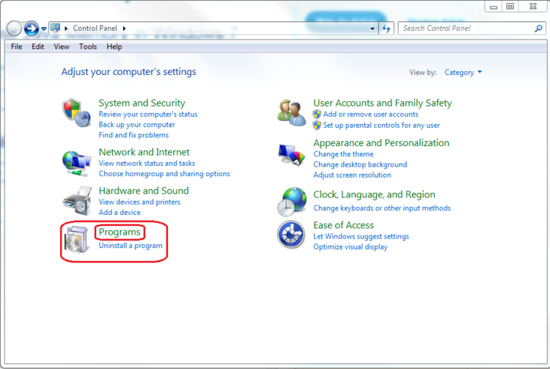This screenshot has height=369, width=550.
Task: Click the Programs category icon
Action: coord(76,241)
